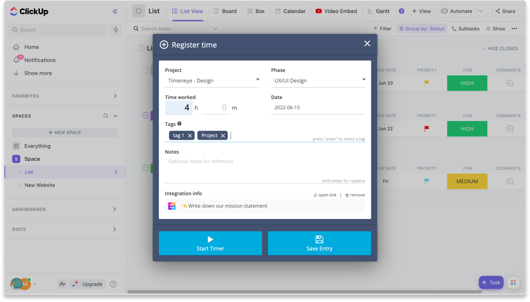The image size is (530, 302).
Task: Switch to Gantt view tab
Action: (378, 11)
